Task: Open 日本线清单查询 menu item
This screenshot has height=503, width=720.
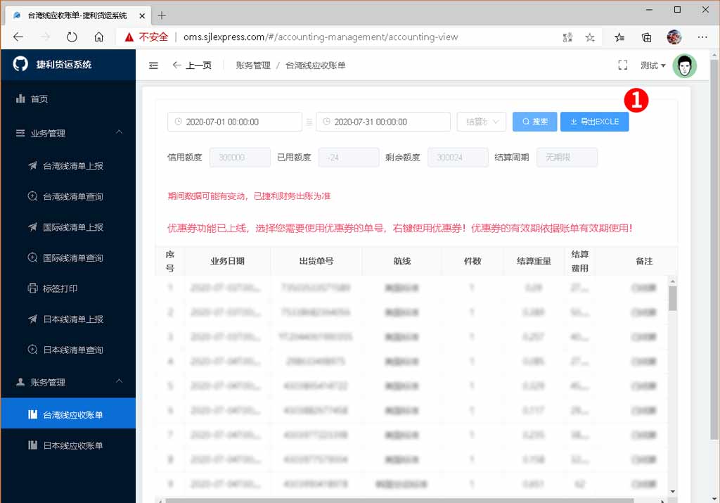Action: click(68, 350)
